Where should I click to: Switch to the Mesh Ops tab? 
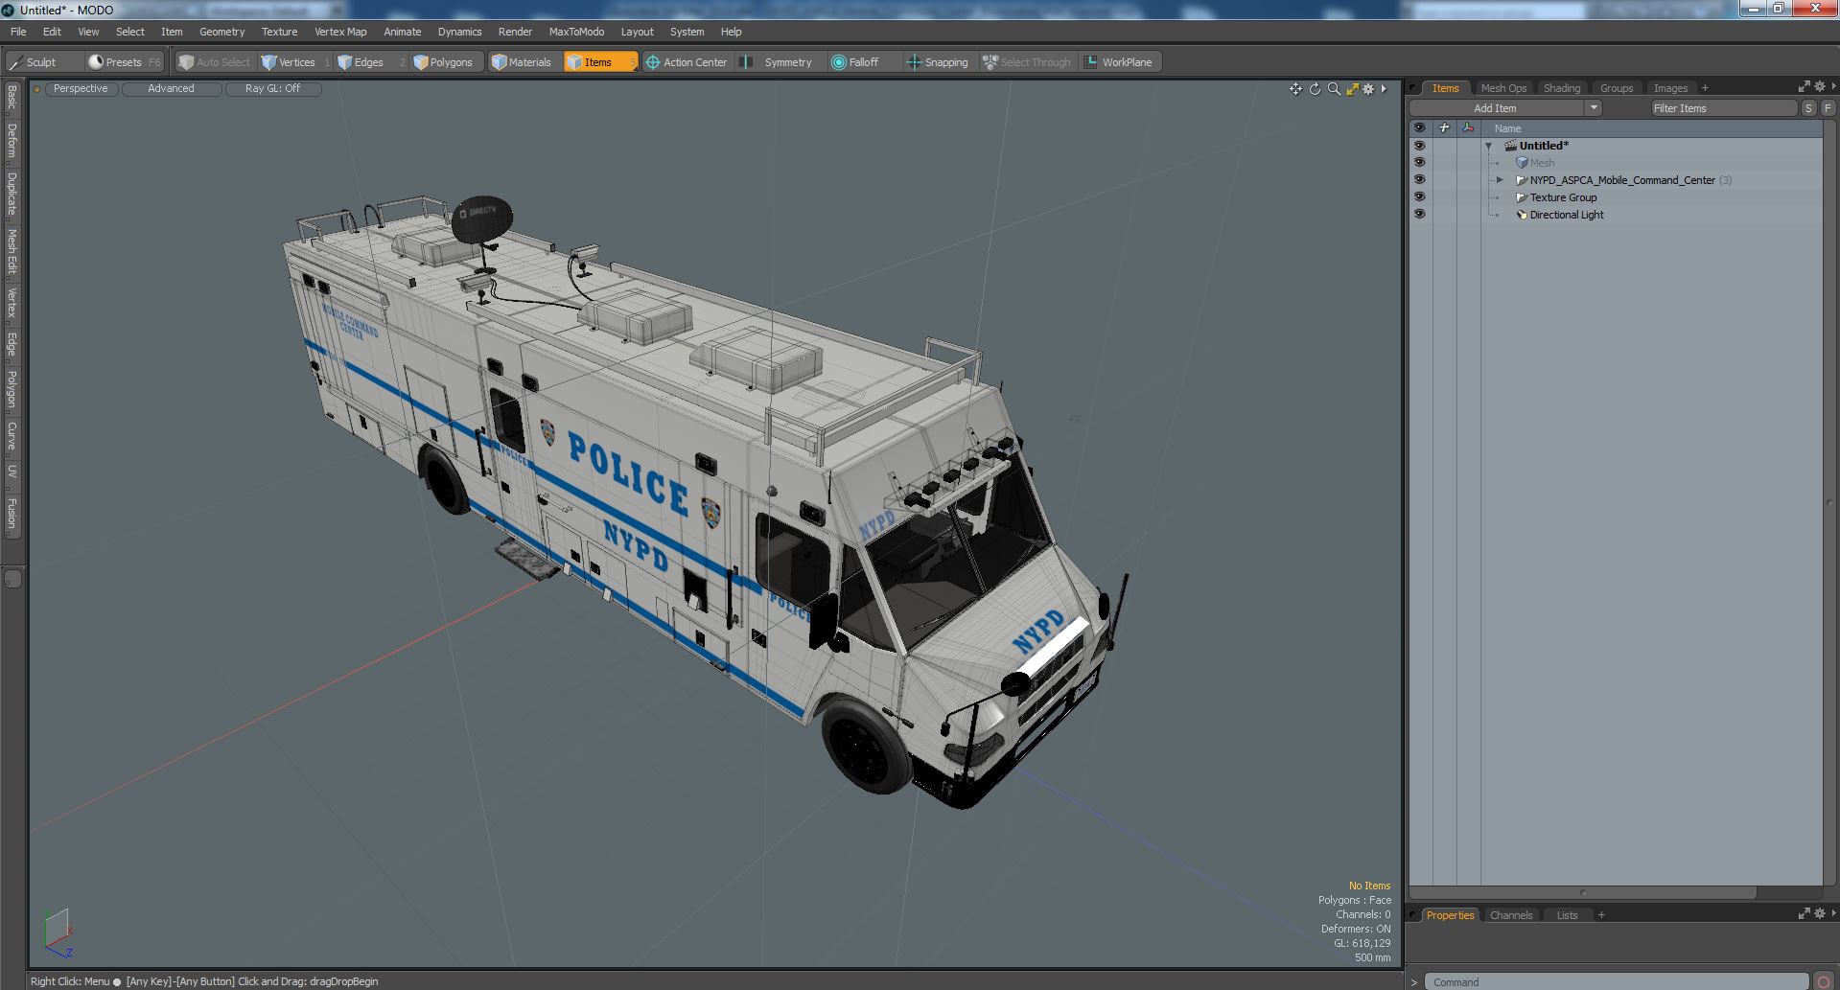pyautogui.click(x=1503, y=88)
